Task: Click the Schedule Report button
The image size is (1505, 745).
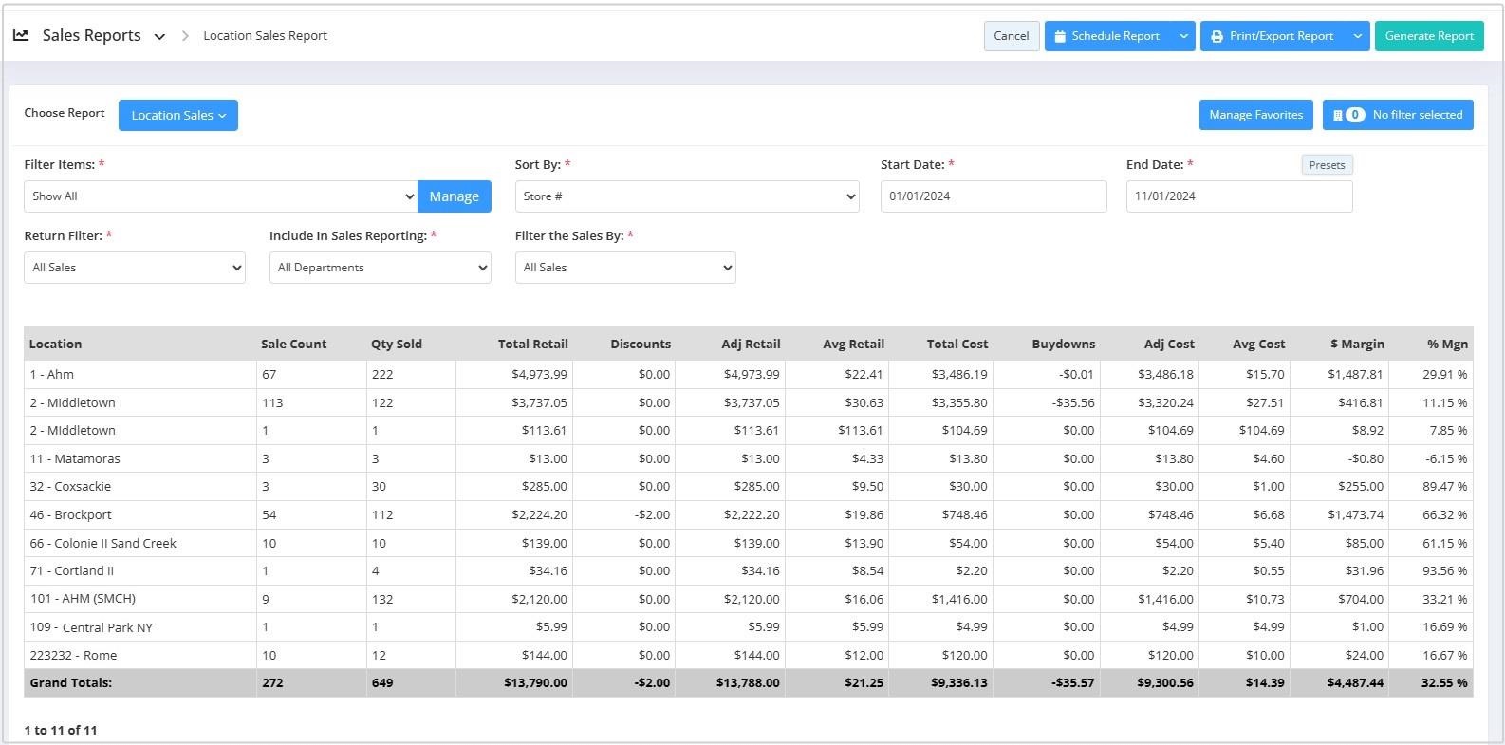Action: (x=1108, y=36)
